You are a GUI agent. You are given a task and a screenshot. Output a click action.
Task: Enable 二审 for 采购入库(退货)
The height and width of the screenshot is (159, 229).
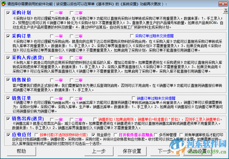(x=72, y=58)
